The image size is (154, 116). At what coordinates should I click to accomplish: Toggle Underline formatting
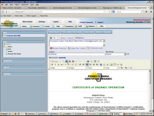58,65
